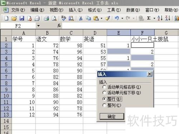Click the formula bar input field
The width and height of the screenshot is (179, 134).
(120, 26)
